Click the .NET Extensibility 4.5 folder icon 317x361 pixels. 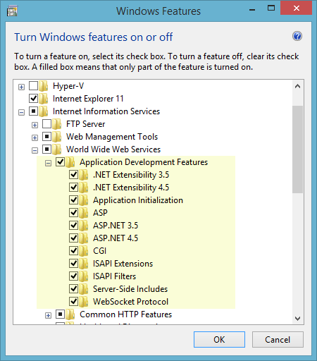coord(84,188)
